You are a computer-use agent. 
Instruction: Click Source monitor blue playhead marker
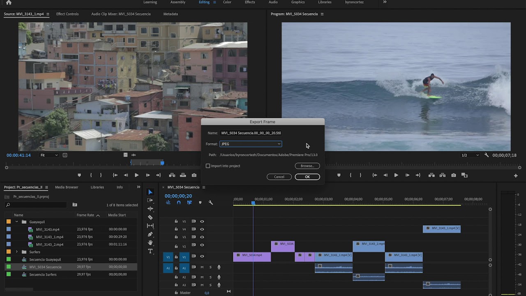pos(162,163)
